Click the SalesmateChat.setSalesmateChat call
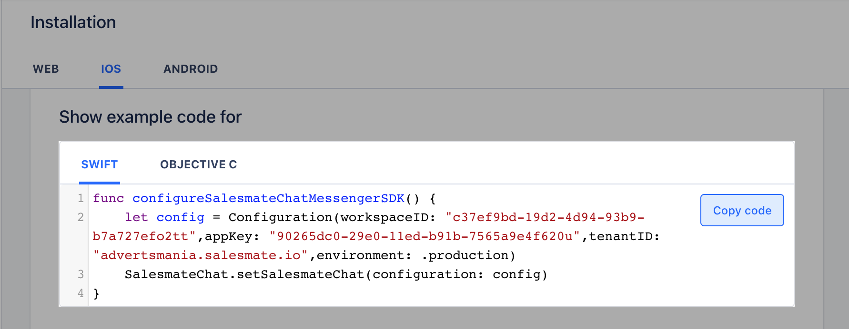 [244, 274]
